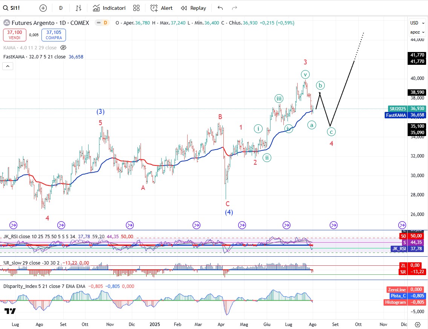Open chart settings gear in bottom corner

click(x=417, y=324)
